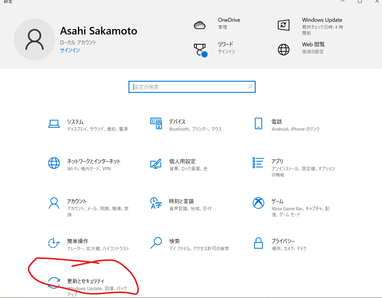Click the 更新とセキュリティ category title

click(x=86, y=281)
